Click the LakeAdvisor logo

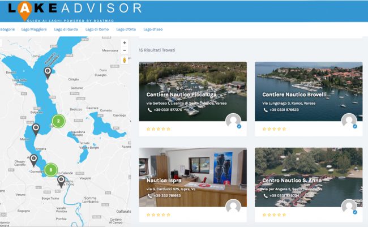coord(75,11)
